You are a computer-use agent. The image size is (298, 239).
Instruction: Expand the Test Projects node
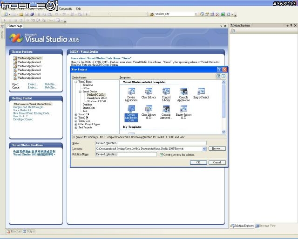75,127
